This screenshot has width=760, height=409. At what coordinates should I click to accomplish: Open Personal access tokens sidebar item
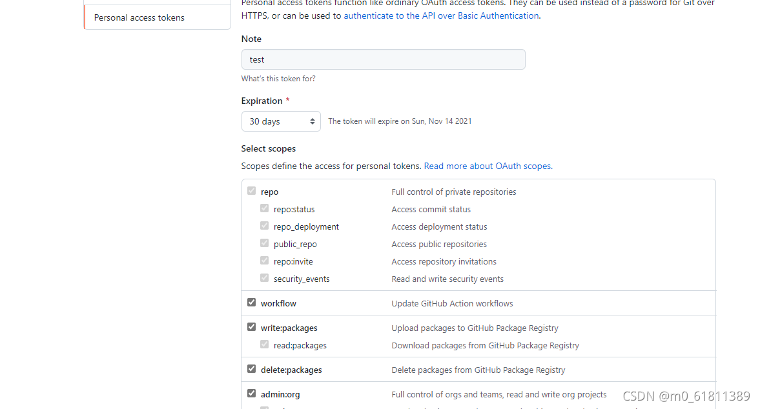[x=157, y=17]
